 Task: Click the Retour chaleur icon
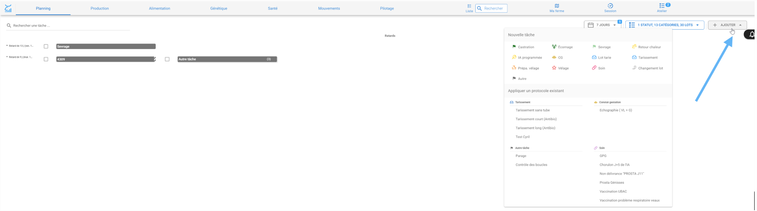coord(634,47)
